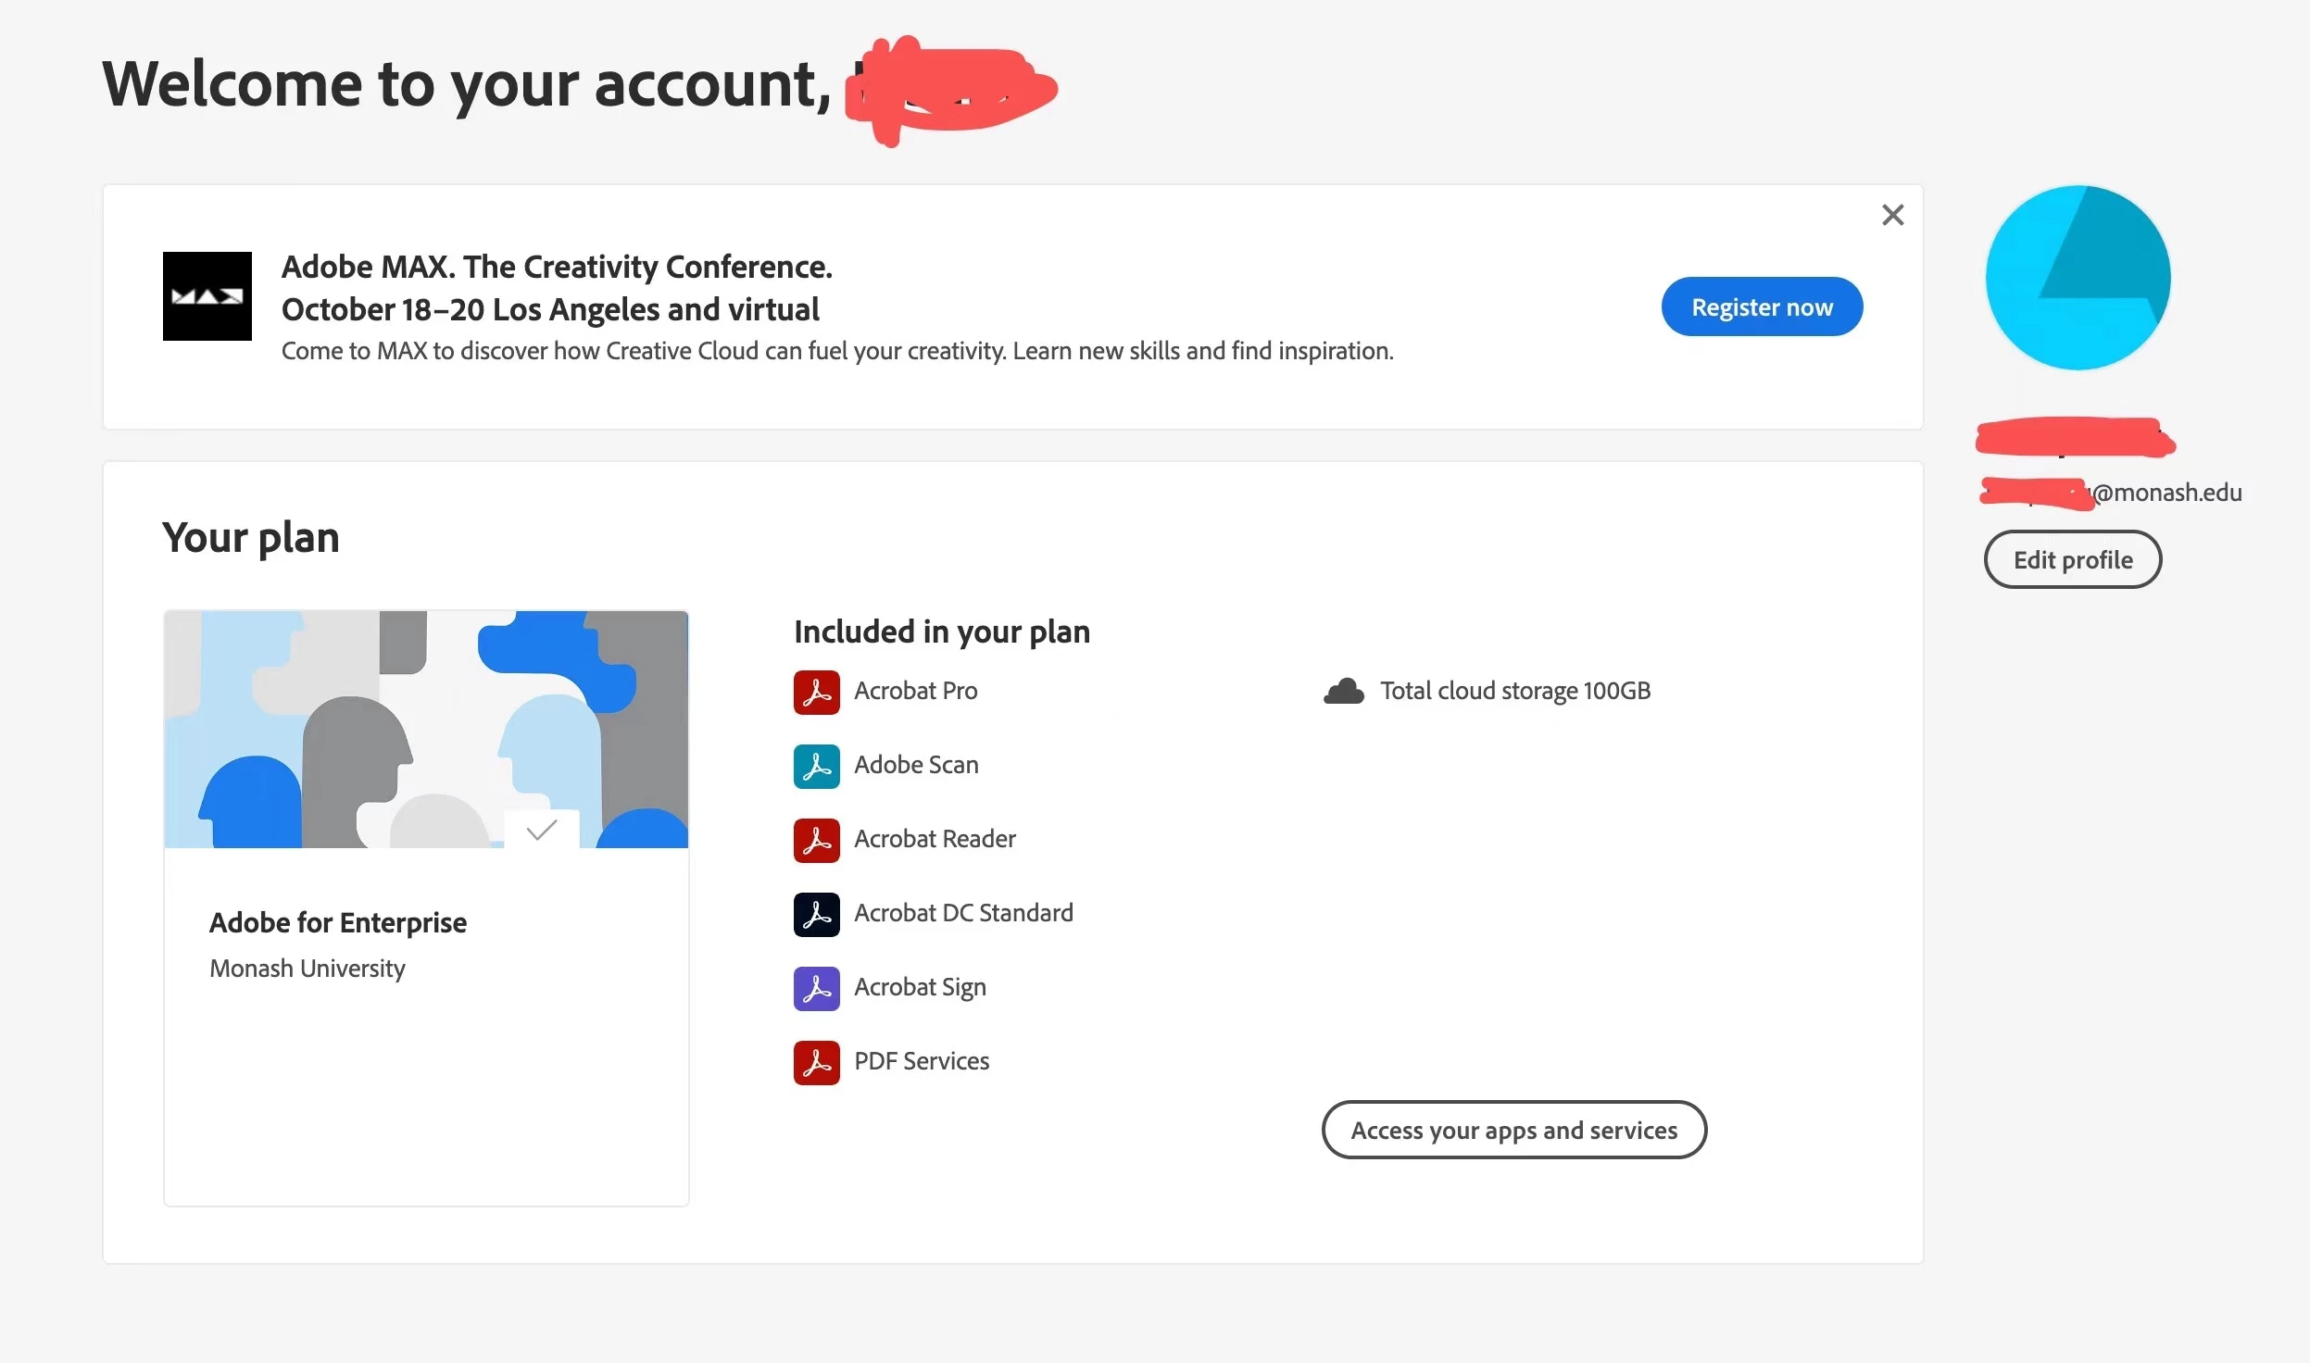Click the Acrobat Sign text label
Image resolution: width=2310 pixels, height=1363 pixels.
[x=920, y=987]
